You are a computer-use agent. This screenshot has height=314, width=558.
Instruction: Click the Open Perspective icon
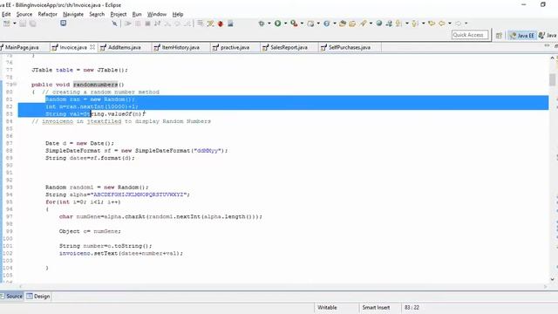pyautogui.click(x=499, y=35)
